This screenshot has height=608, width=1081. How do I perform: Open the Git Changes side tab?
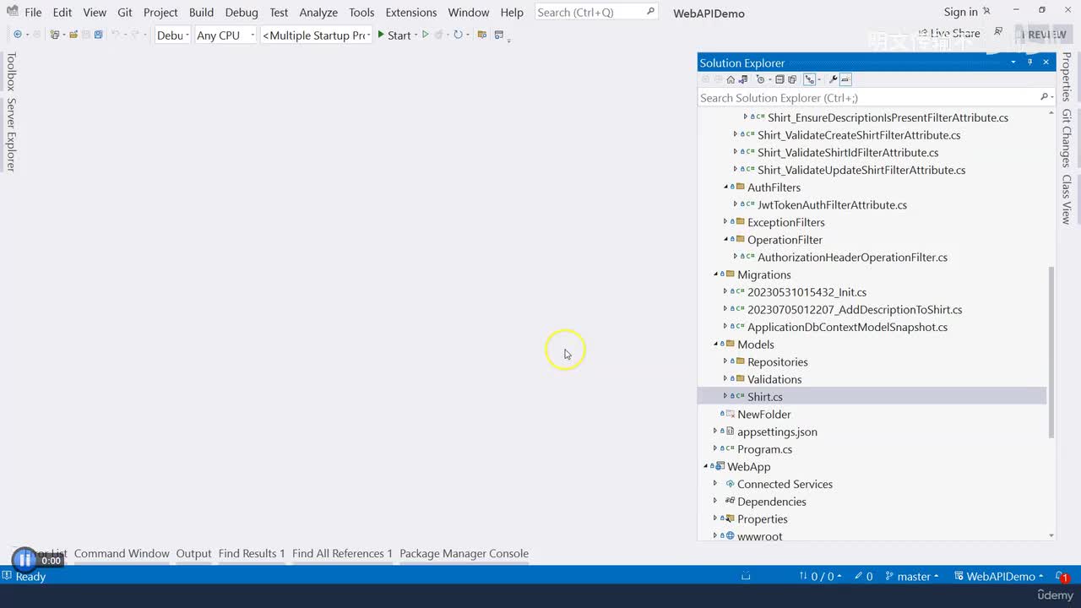pyautogui.click(x=1067, y=138)
